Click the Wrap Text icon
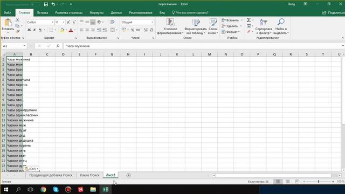345x194 pixels. (113, 22)
